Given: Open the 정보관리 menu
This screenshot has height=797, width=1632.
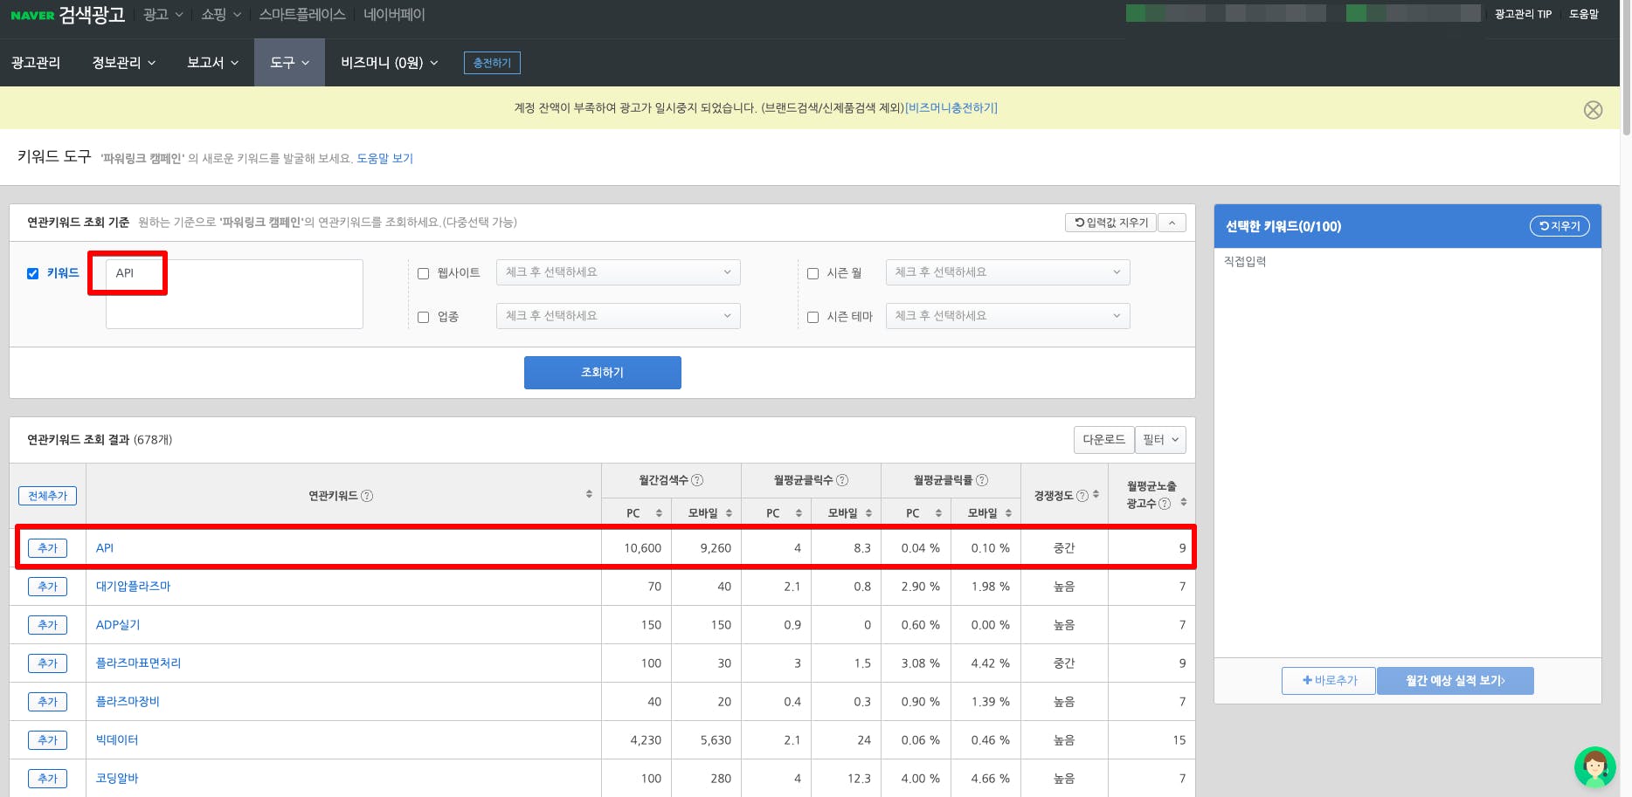Looking at the screenshot, I should 123,63.
